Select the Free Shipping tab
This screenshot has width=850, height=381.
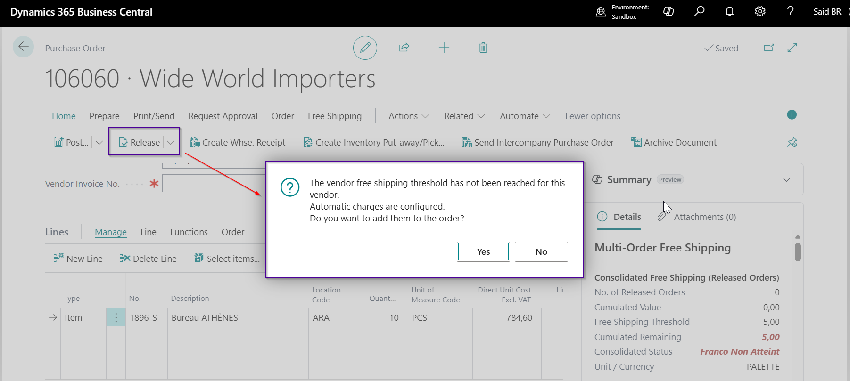coord(335,116)
